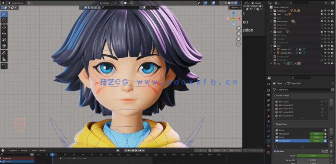Image resolution: width=336 pixels, height=164 pixels.
Task: Click the viewport pan hand icon
Action: coord(238,34)
